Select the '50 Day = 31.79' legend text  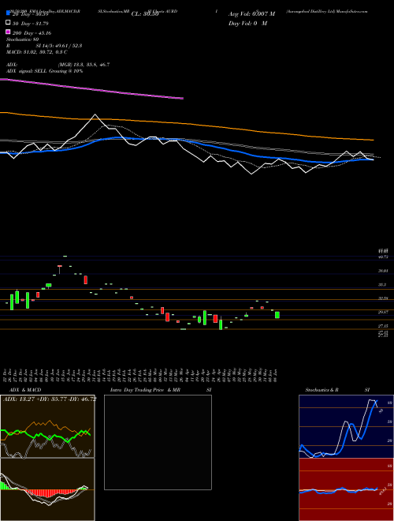[x=31, y=23]
